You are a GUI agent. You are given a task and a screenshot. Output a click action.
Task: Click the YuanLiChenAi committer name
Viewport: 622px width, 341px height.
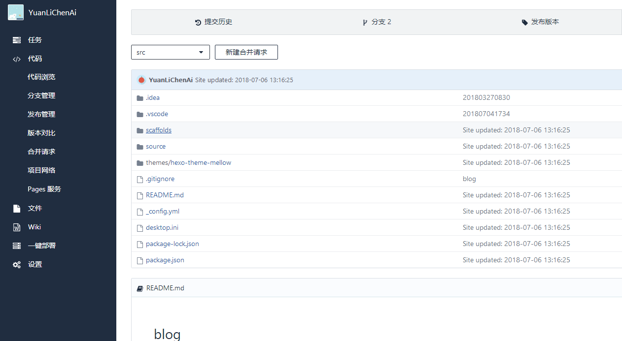pos(171,80)
